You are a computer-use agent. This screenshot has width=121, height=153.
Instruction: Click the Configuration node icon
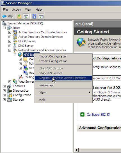click(10, 95)
